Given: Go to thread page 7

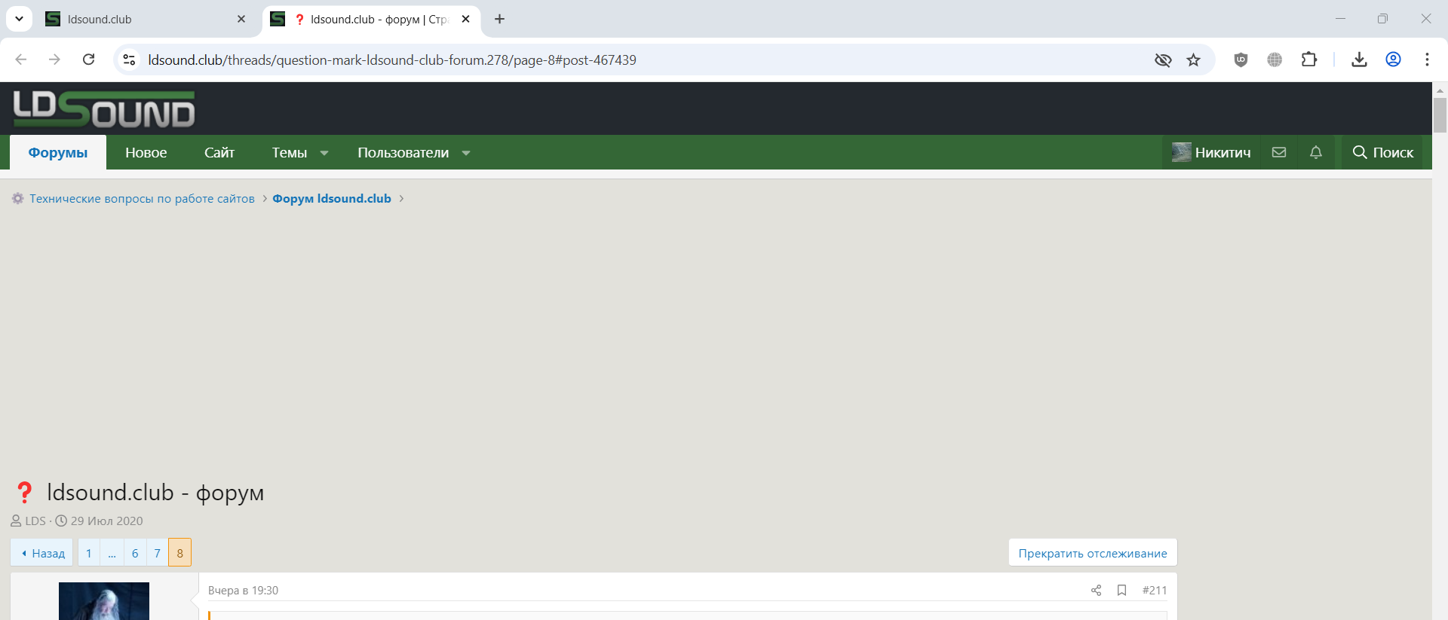Looking at the screenshot, I should (158, 553).
